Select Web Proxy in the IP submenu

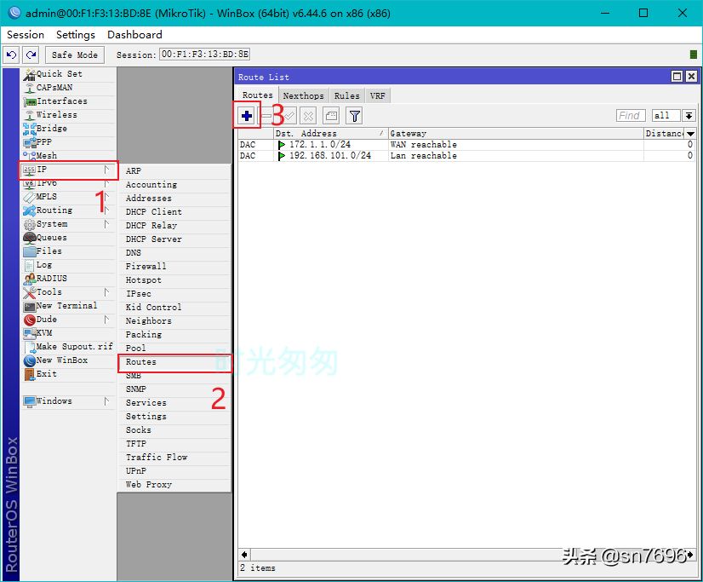pyautogui.click(x=174, y=485)
